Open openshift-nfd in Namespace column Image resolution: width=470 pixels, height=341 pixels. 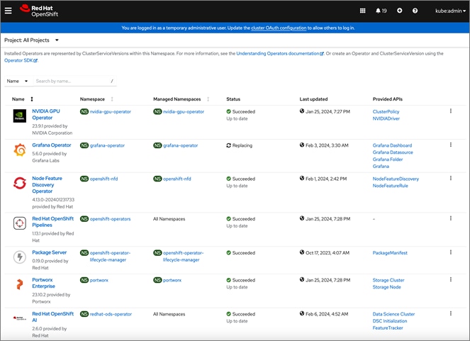tap(103, 179)
